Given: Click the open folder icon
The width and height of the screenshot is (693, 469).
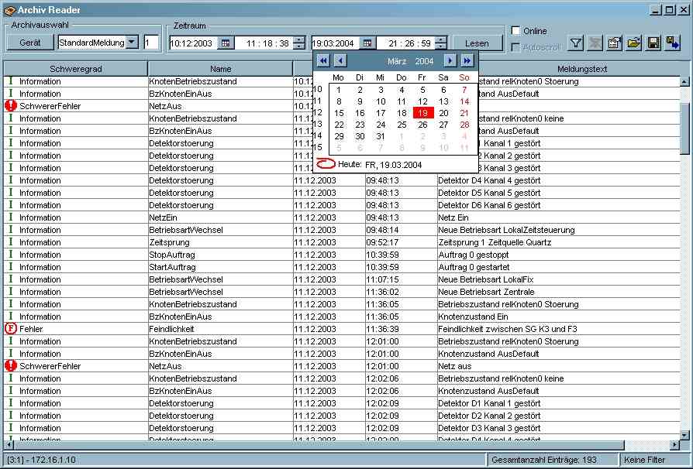Looking at the screenshot, I should coord(634,43).
